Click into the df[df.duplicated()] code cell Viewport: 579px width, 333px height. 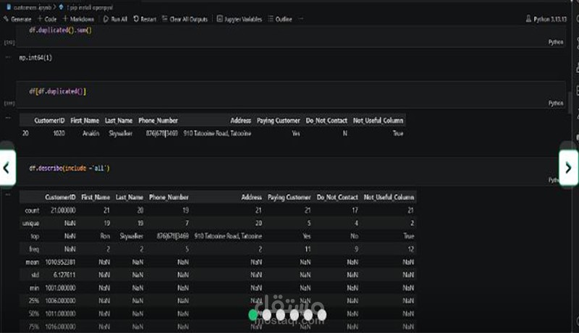coord(291,95)
